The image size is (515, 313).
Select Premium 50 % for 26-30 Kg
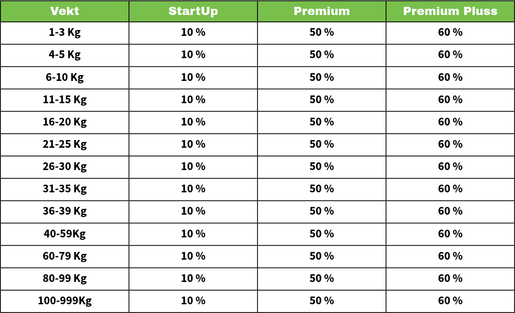[x=322, y=166]
